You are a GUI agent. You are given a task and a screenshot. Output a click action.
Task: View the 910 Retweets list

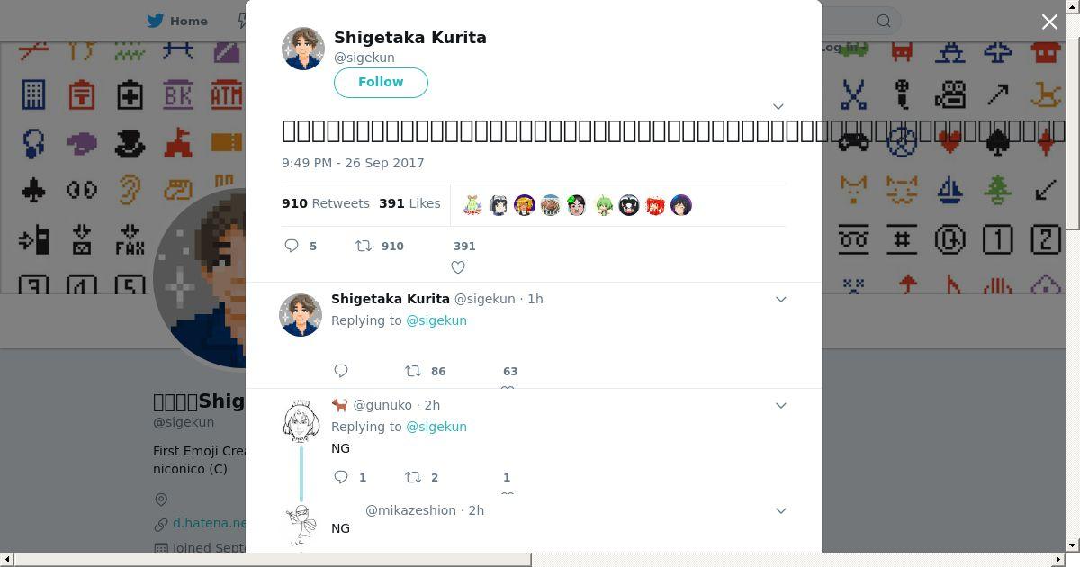coord(326,203)
